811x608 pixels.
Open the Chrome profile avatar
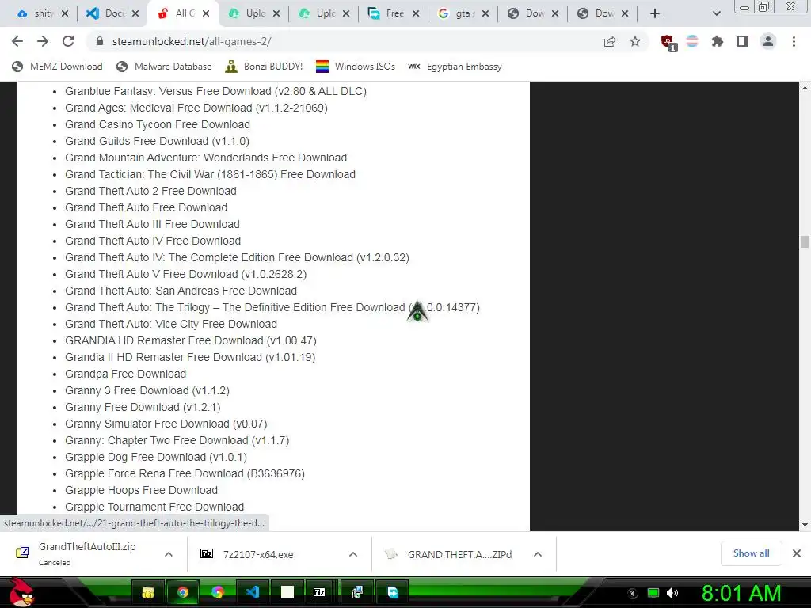pos(768,41)
